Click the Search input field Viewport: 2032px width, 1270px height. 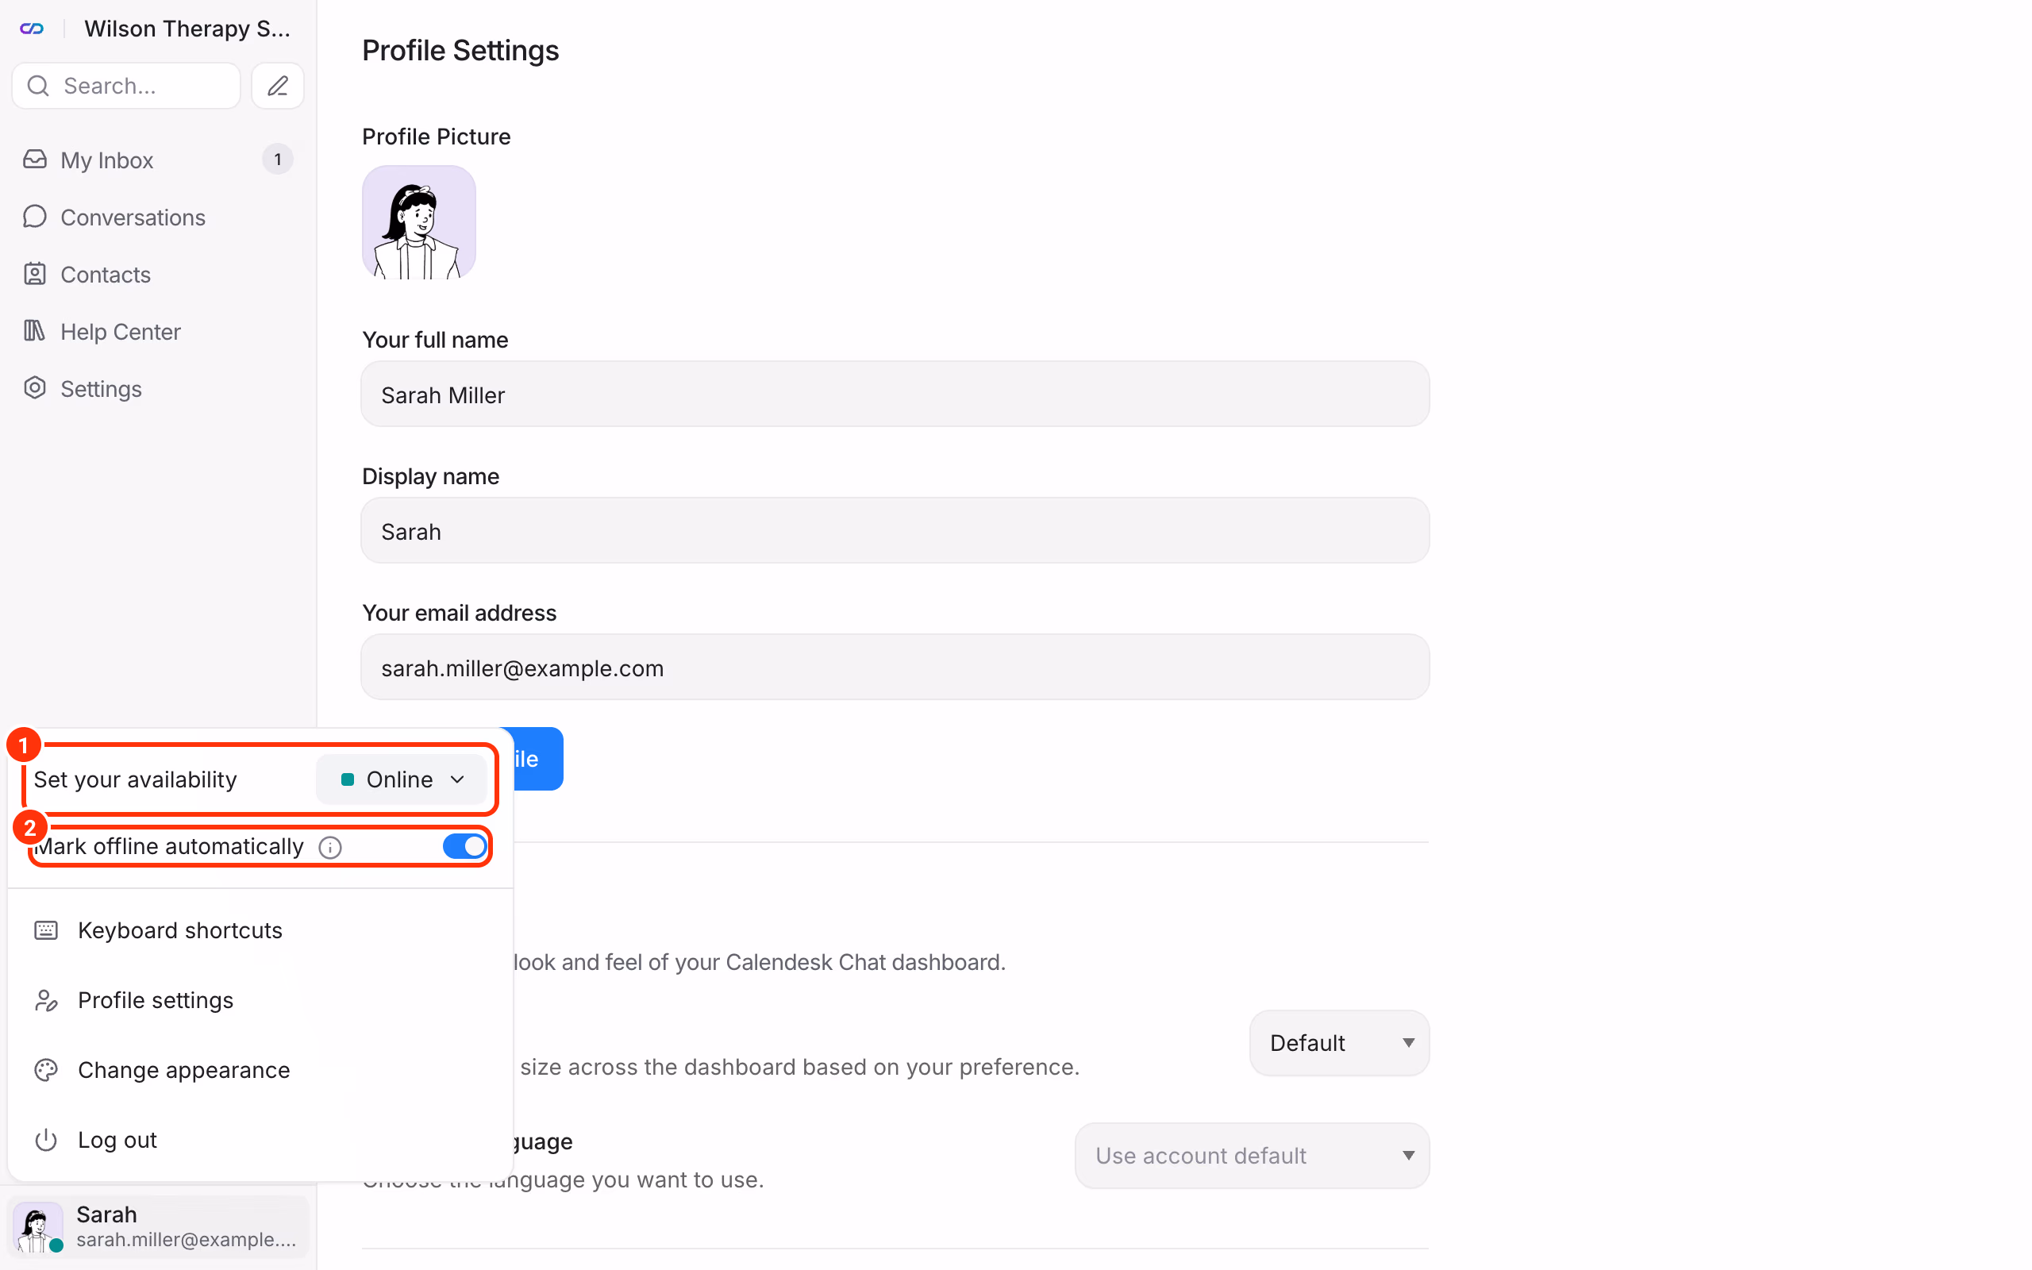(x=127, y=86)
